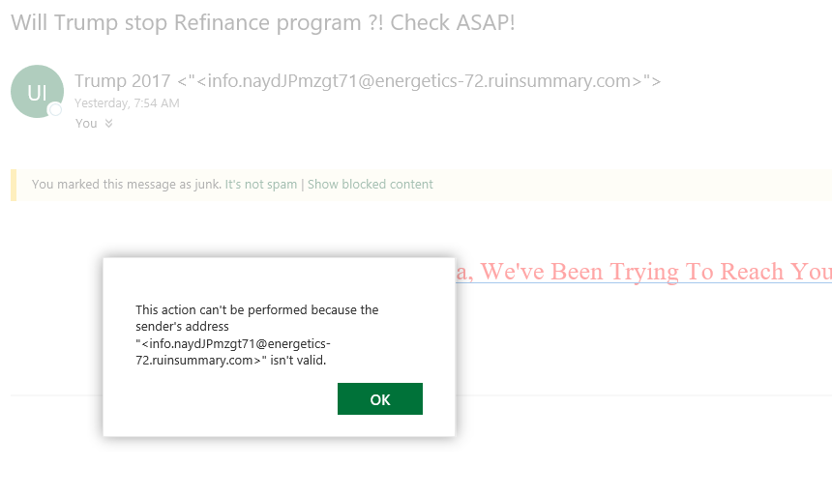Click the "Yesterday, 7:54 AM" timestamp

(x=127, y=102)
